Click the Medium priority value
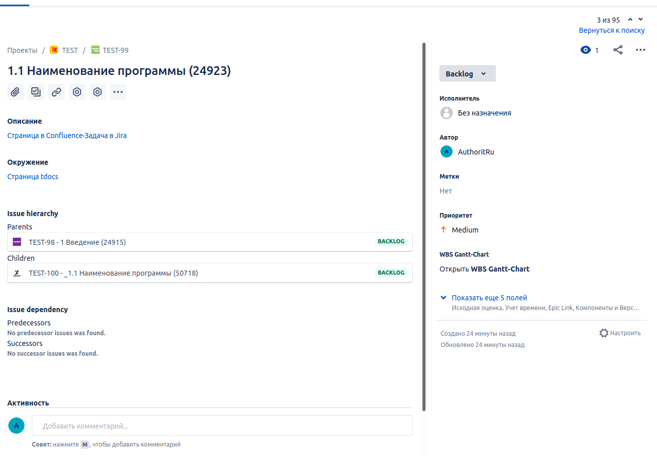The width and height of the screenshot is (657, 462). click(x=465, y=230)
